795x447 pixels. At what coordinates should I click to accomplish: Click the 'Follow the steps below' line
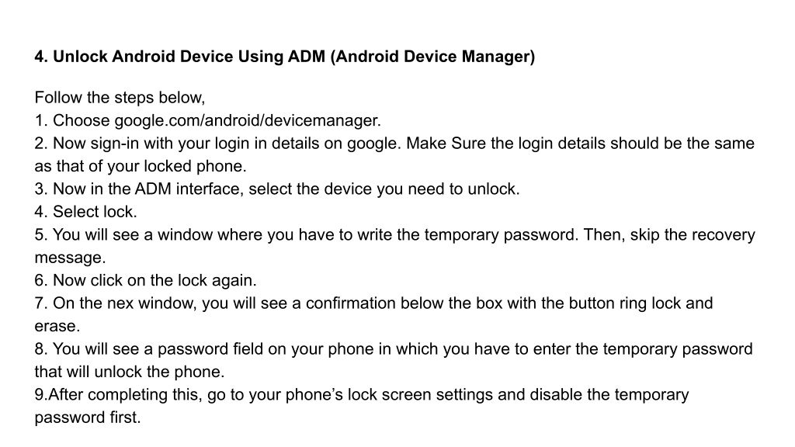[120, 97]
